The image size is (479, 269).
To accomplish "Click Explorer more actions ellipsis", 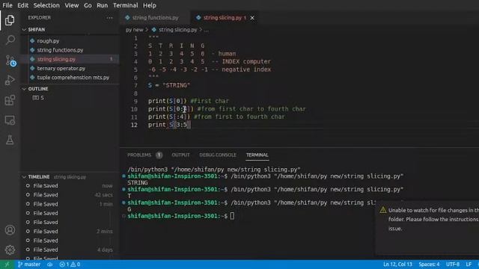I will click(x=109, y=18).
